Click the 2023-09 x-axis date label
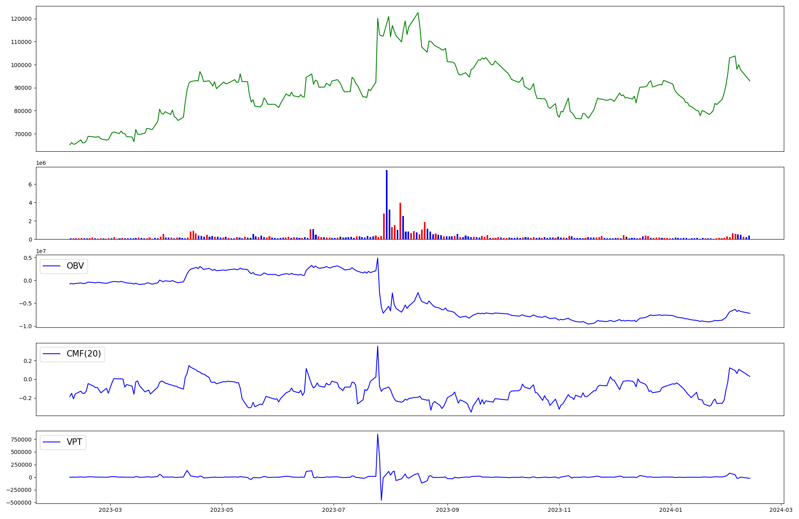Viewport: 799px width, 519px height. (x=447, y=509)
